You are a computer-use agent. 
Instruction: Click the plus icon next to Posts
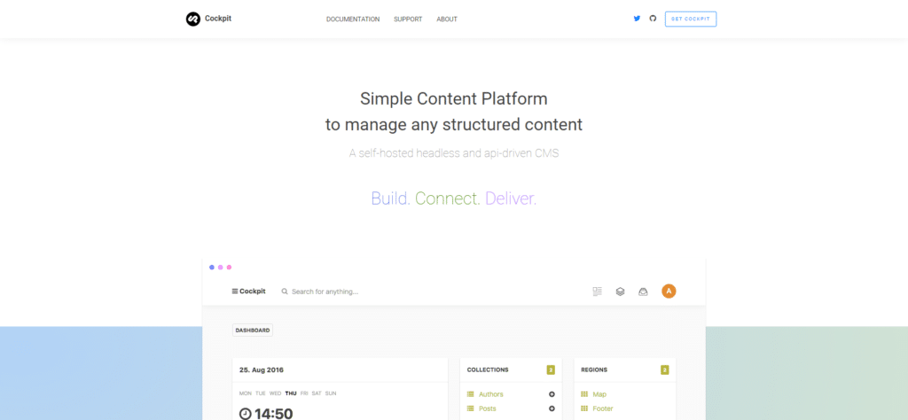click(x=552, y=408)
